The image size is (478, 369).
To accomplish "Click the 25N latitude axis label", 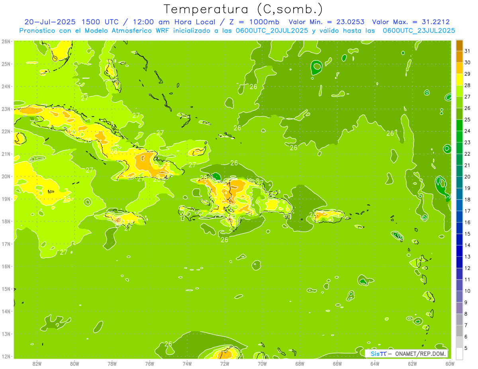I will [x=6, y=64].
